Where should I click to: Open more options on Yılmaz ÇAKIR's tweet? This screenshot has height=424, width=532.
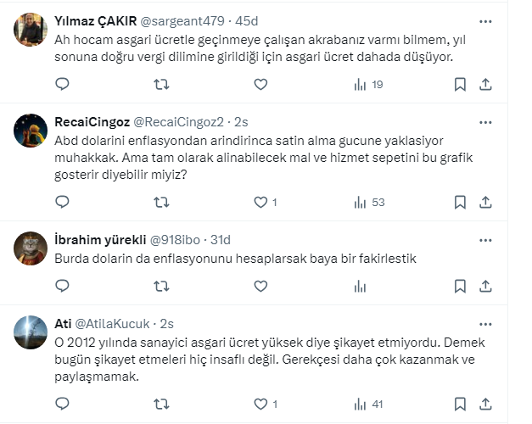pyautogui.click(x=484, y=20)
